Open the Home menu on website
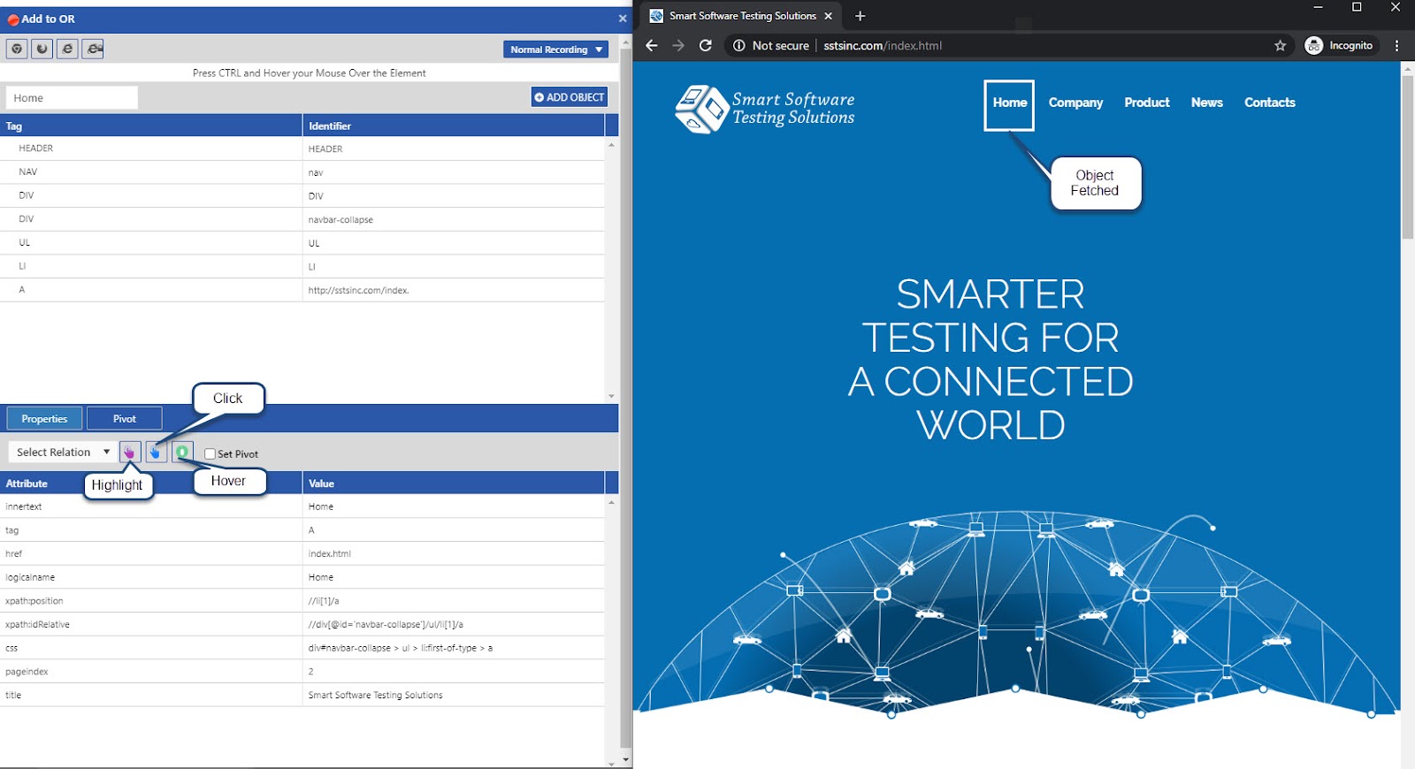Screen dimensions: 1415x769 tap(1009, 103)
